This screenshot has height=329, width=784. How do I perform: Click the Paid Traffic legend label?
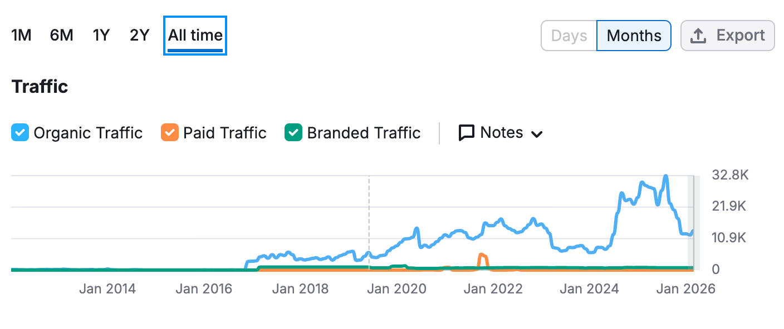[x=225, y=133]
